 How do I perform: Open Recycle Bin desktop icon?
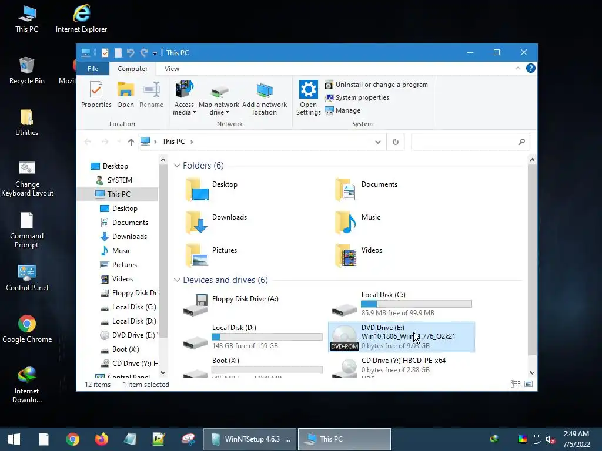pos(26,70)
